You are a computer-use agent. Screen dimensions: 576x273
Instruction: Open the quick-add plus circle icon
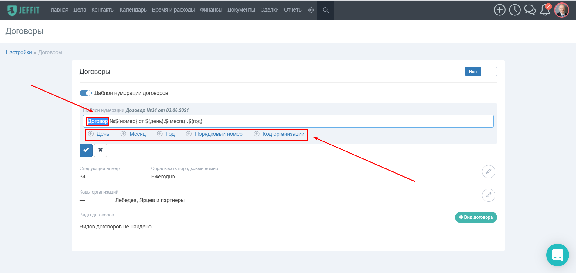tap(499, 10)
